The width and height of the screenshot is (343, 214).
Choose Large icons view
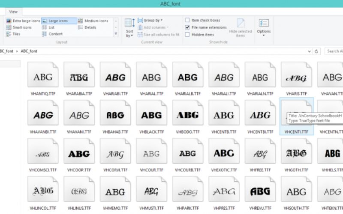click(x=59, y=21)
